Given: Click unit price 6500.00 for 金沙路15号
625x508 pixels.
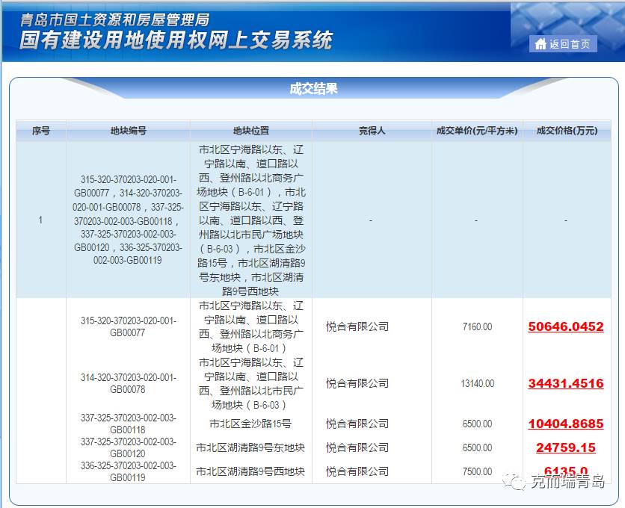Looking at the screenshot, I should (x=477, y=424).
